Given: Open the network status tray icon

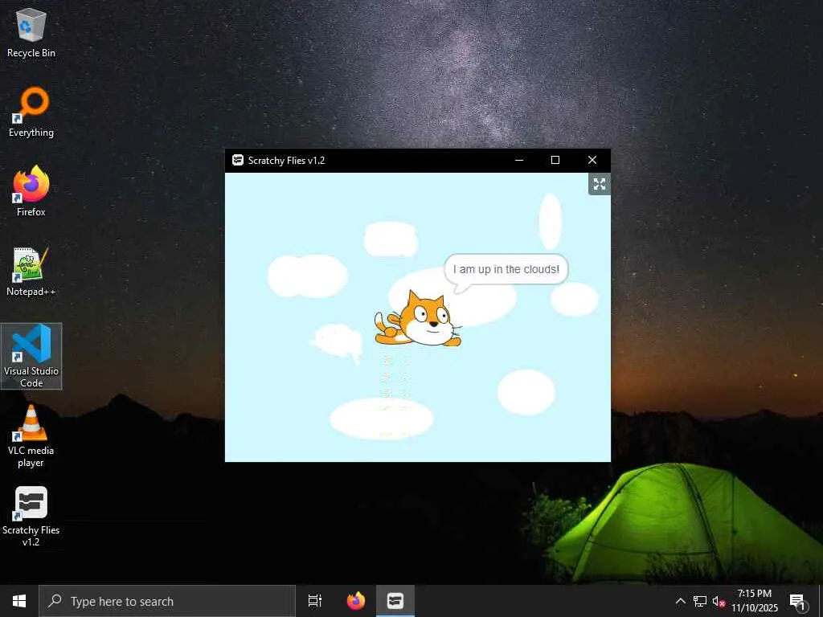Looking at the screenshot, I should point(700,601).
